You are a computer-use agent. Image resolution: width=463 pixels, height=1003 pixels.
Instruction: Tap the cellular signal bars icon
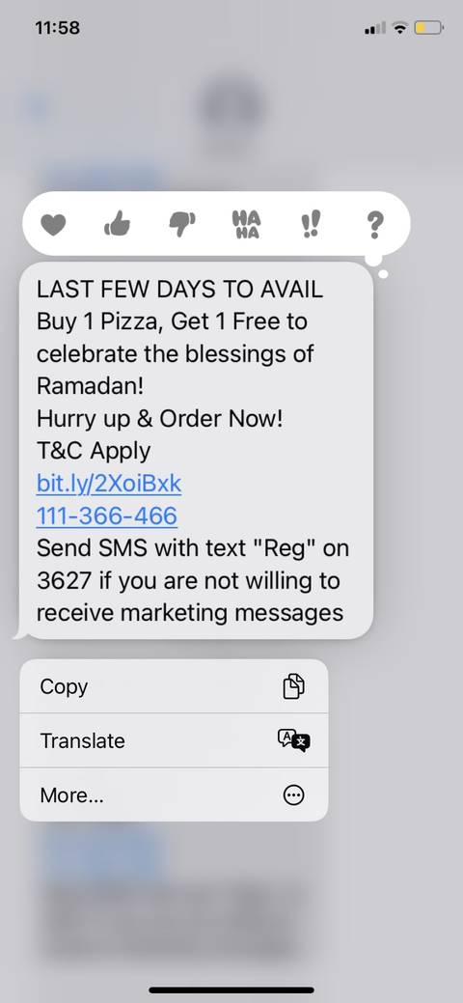point(375,28)
